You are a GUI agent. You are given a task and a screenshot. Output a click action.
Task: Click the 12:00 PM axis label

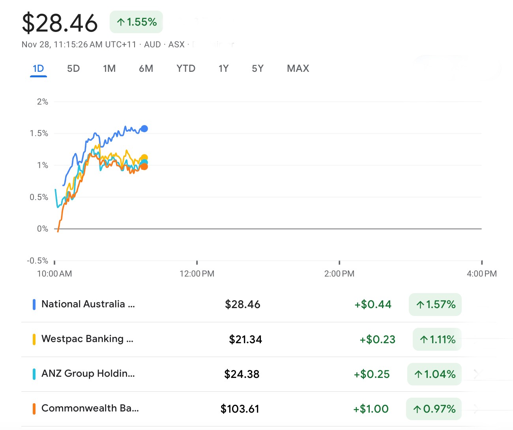pyautogui.click(x=197, y=274)
